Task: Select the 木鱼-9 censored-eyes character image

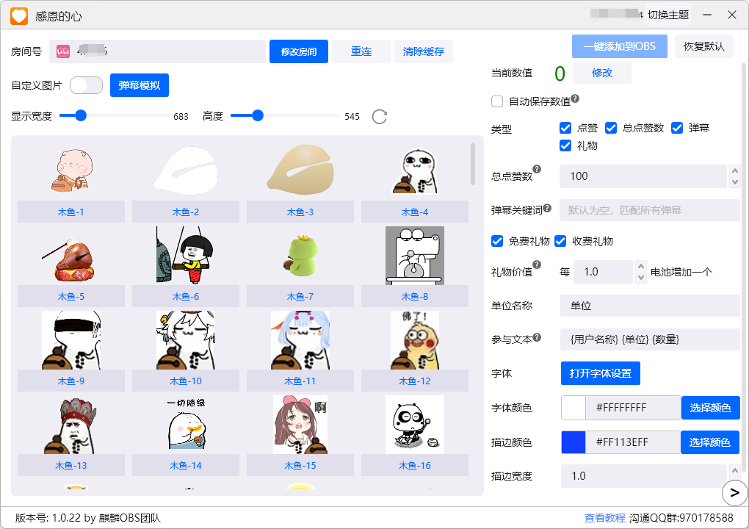Action: (71, 340)
